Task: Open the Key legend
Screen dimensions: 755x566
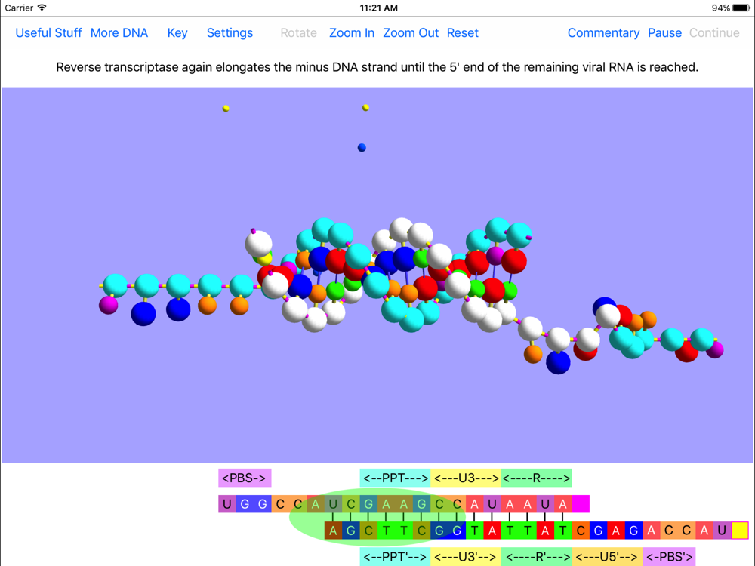Action: click(x=177, y=32)
